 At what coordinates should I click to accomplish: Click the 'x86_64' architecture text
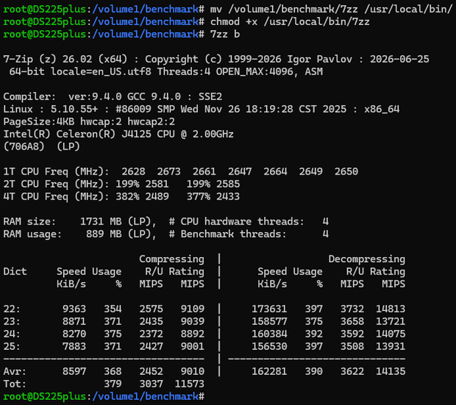[x=382, y=109]
